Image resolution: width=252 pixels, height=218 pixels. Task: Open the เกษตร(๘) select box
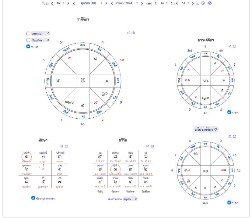(40, 34)
